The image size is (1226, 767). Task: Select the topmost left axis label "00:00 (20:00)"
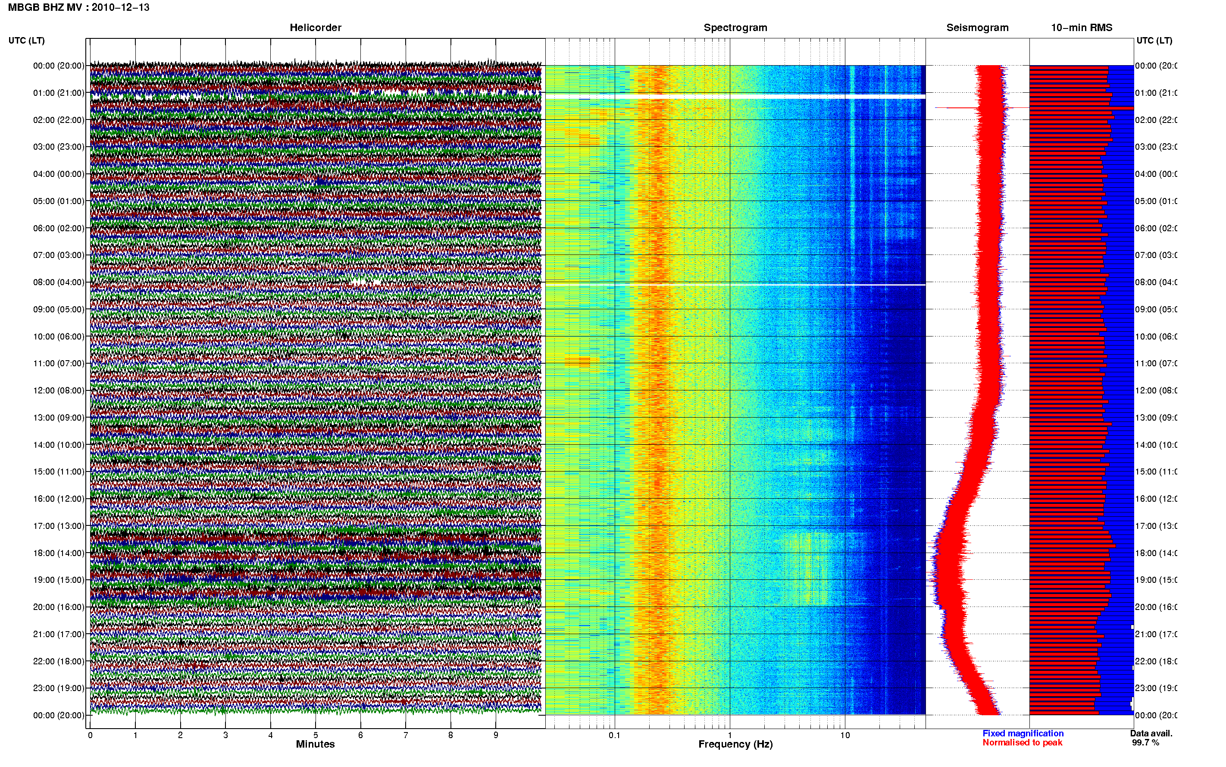(59, 66)
